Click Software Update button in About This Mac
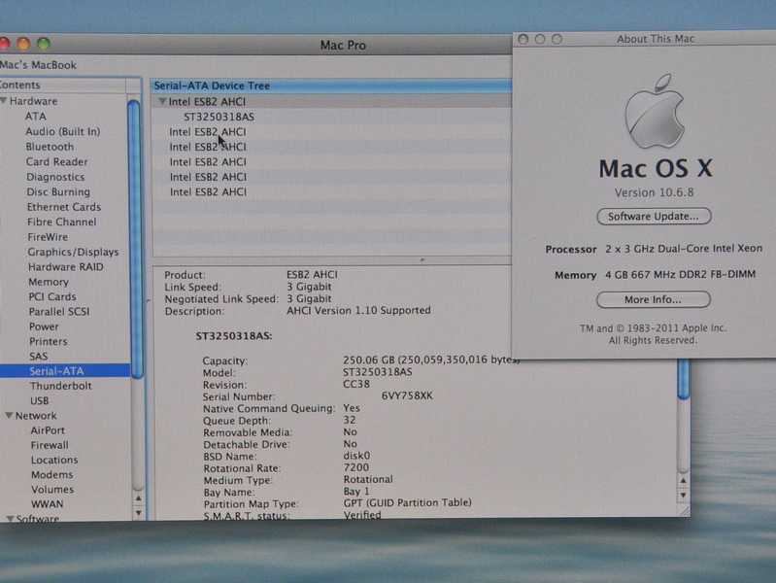The height and width of the screenshot is (583, 776). pos(654,217)
